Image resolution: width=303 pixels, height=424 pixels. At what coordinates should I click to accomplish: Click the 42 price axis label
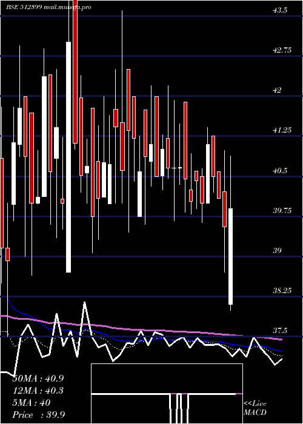277,90
